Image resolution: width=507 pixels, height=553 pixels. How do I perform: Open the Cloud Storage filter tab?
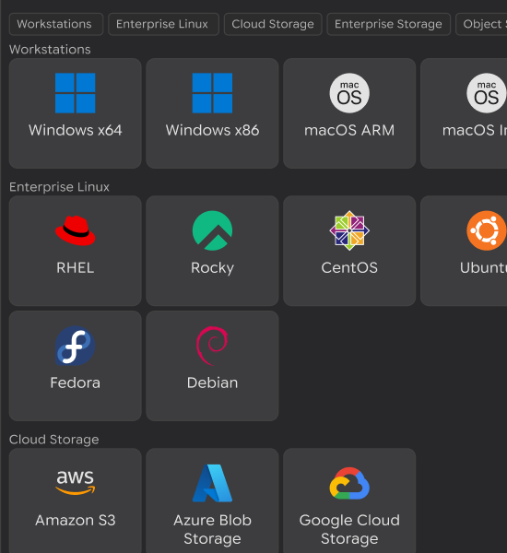[273, 24]
